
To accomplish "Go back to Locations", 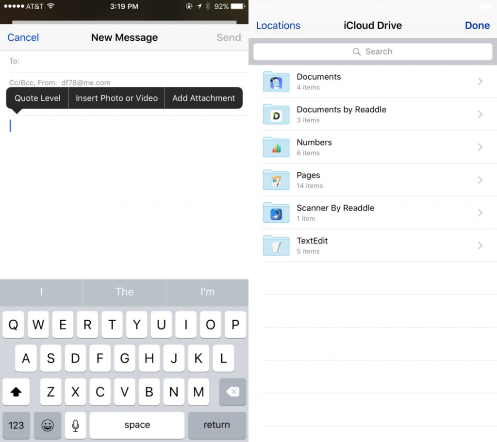I will pos(278,25).
